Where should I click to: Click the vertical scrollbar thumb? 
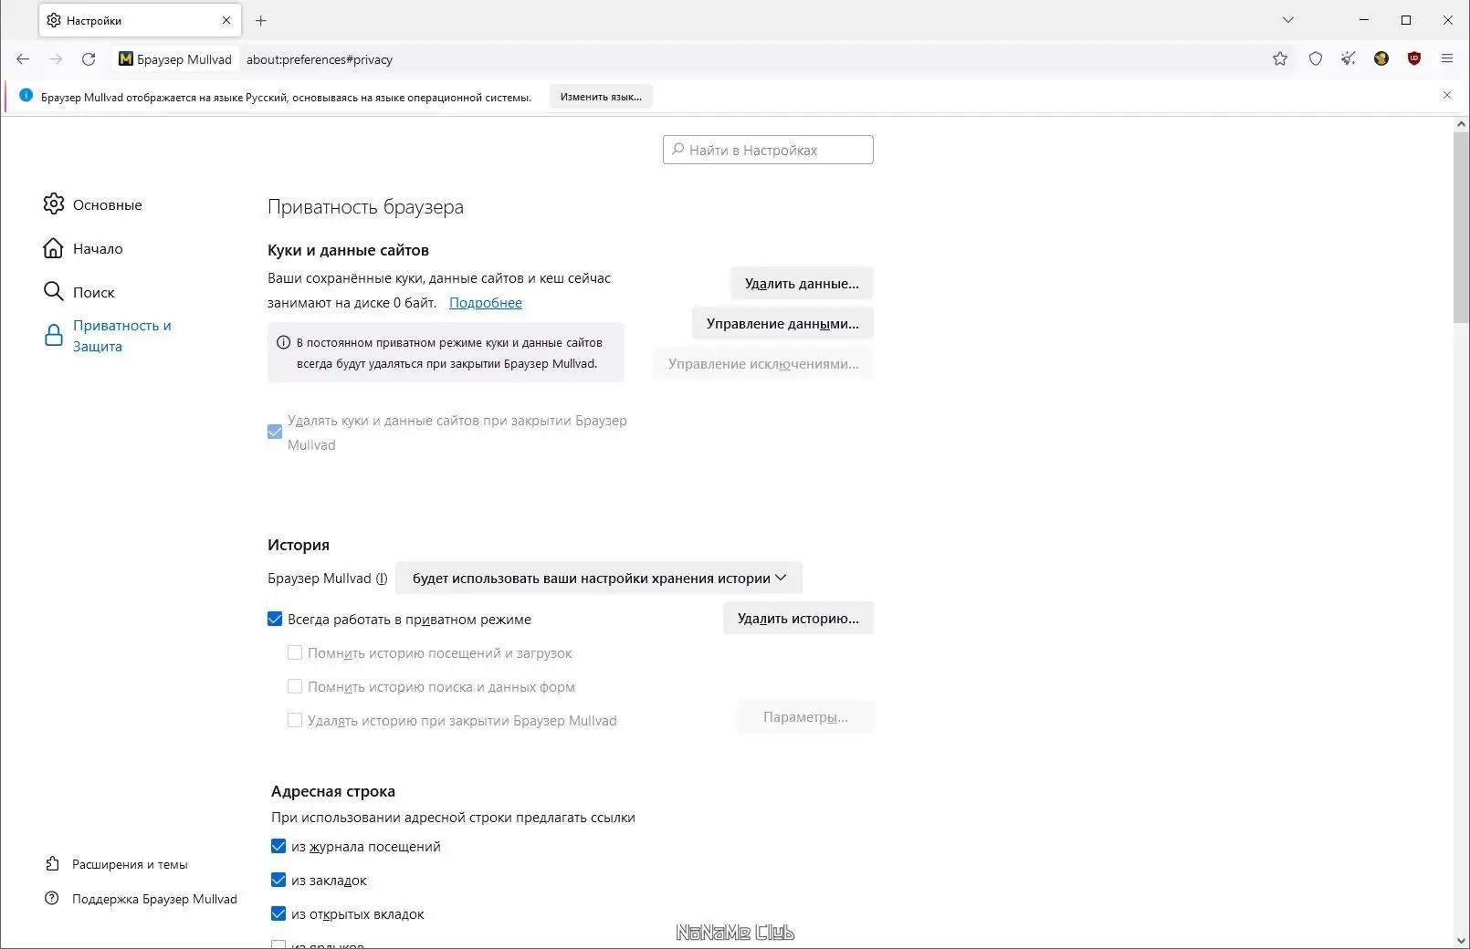[x=1461, y=228]
